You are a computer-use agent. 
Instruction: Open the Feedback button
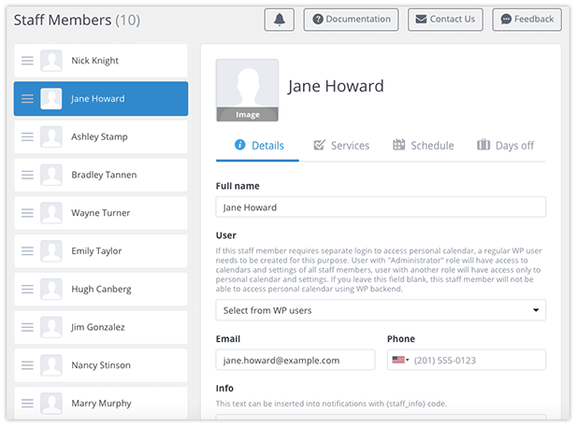(527, 20)
